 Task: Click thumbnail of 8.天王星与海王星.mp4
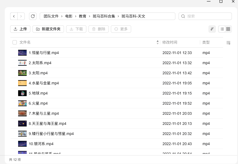22,124
